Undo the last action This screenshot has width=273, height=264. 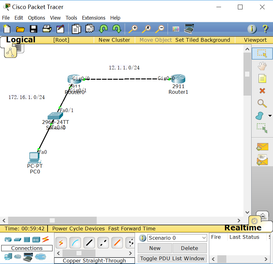pyautogui.click(x=104, y=29)
